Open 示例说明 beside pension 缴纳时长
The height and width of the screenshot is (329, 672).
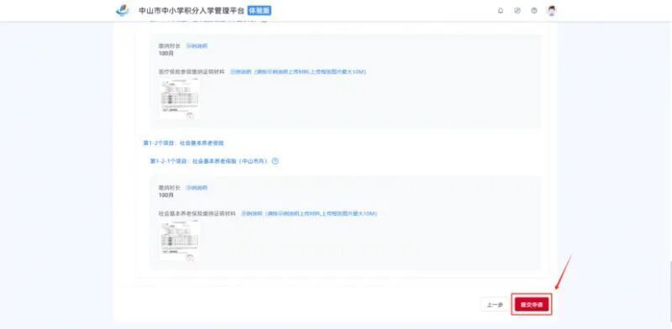point(197,188)
